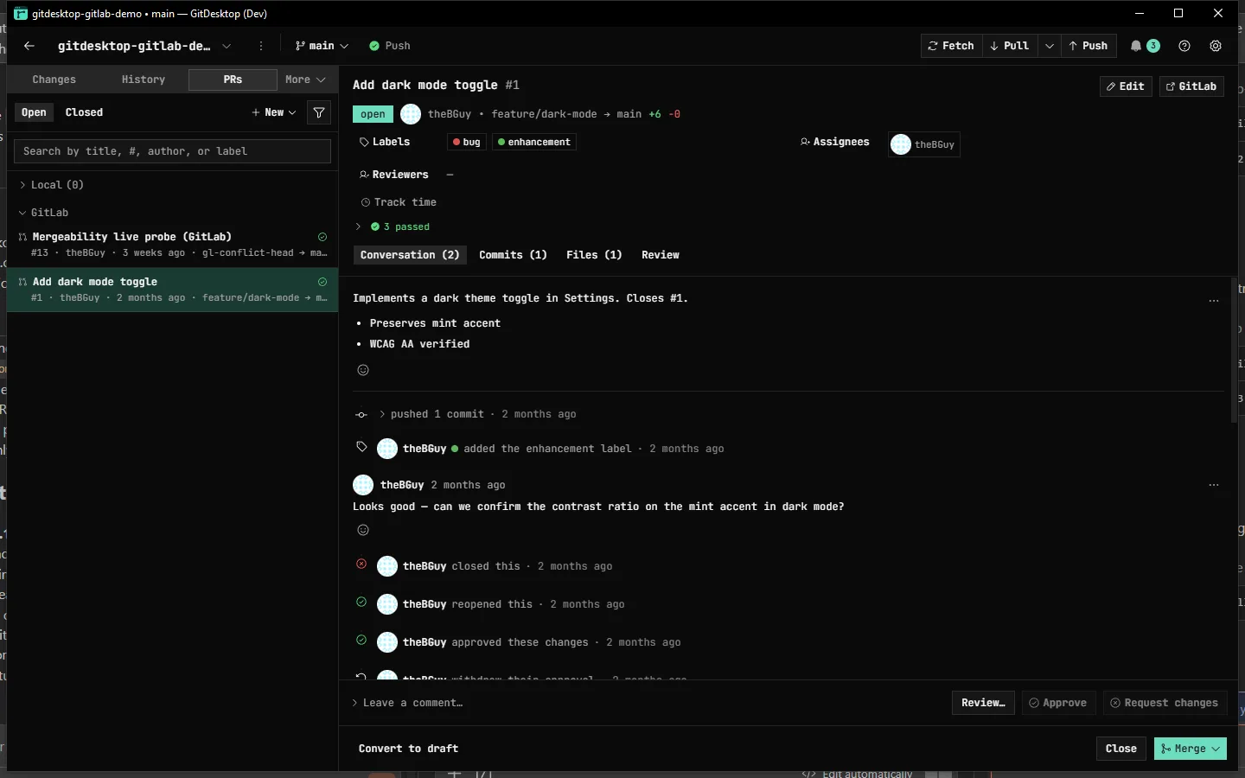
Task: Open the Pull options dropdown arrow
Action: click(1050, 46)
